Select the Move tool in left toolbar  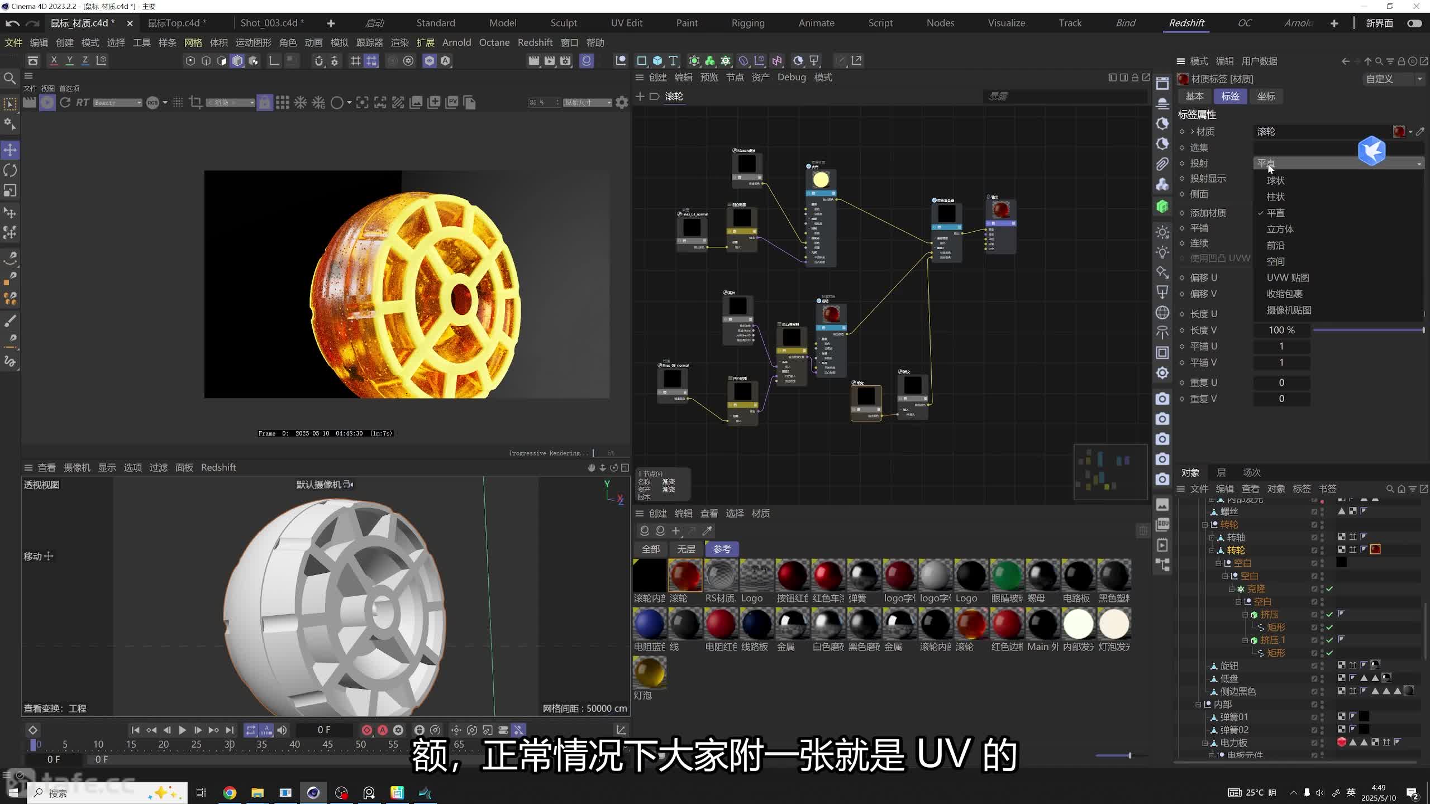point(10,150)
